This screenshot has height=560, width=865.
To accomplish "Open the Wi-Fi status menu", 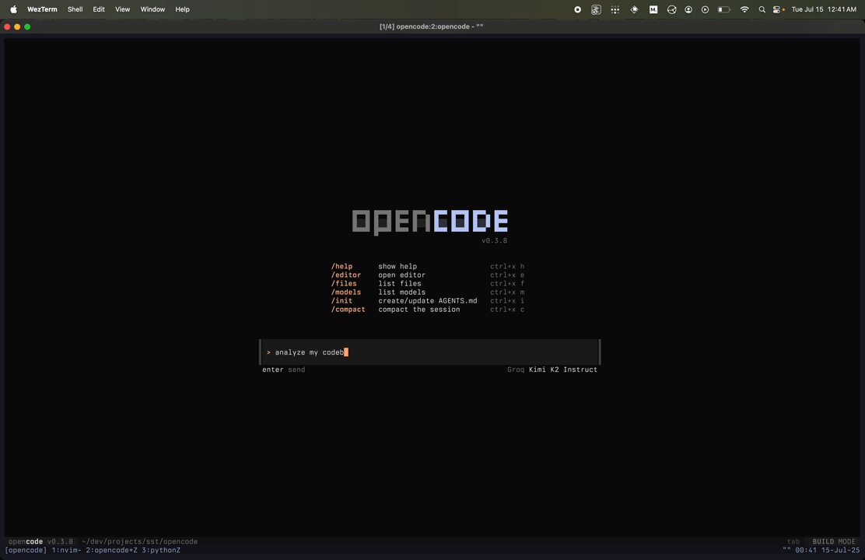I will [744, 9].
